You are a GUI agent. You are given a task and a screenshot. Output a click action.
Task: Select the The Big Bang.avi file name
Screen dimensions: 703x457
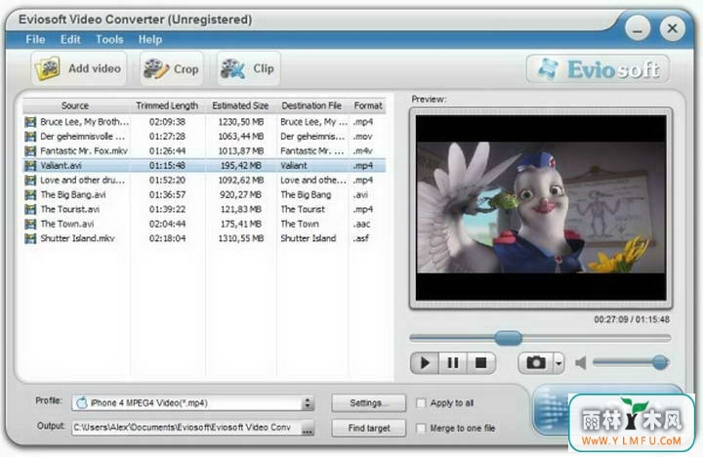[x=73, y=194]
